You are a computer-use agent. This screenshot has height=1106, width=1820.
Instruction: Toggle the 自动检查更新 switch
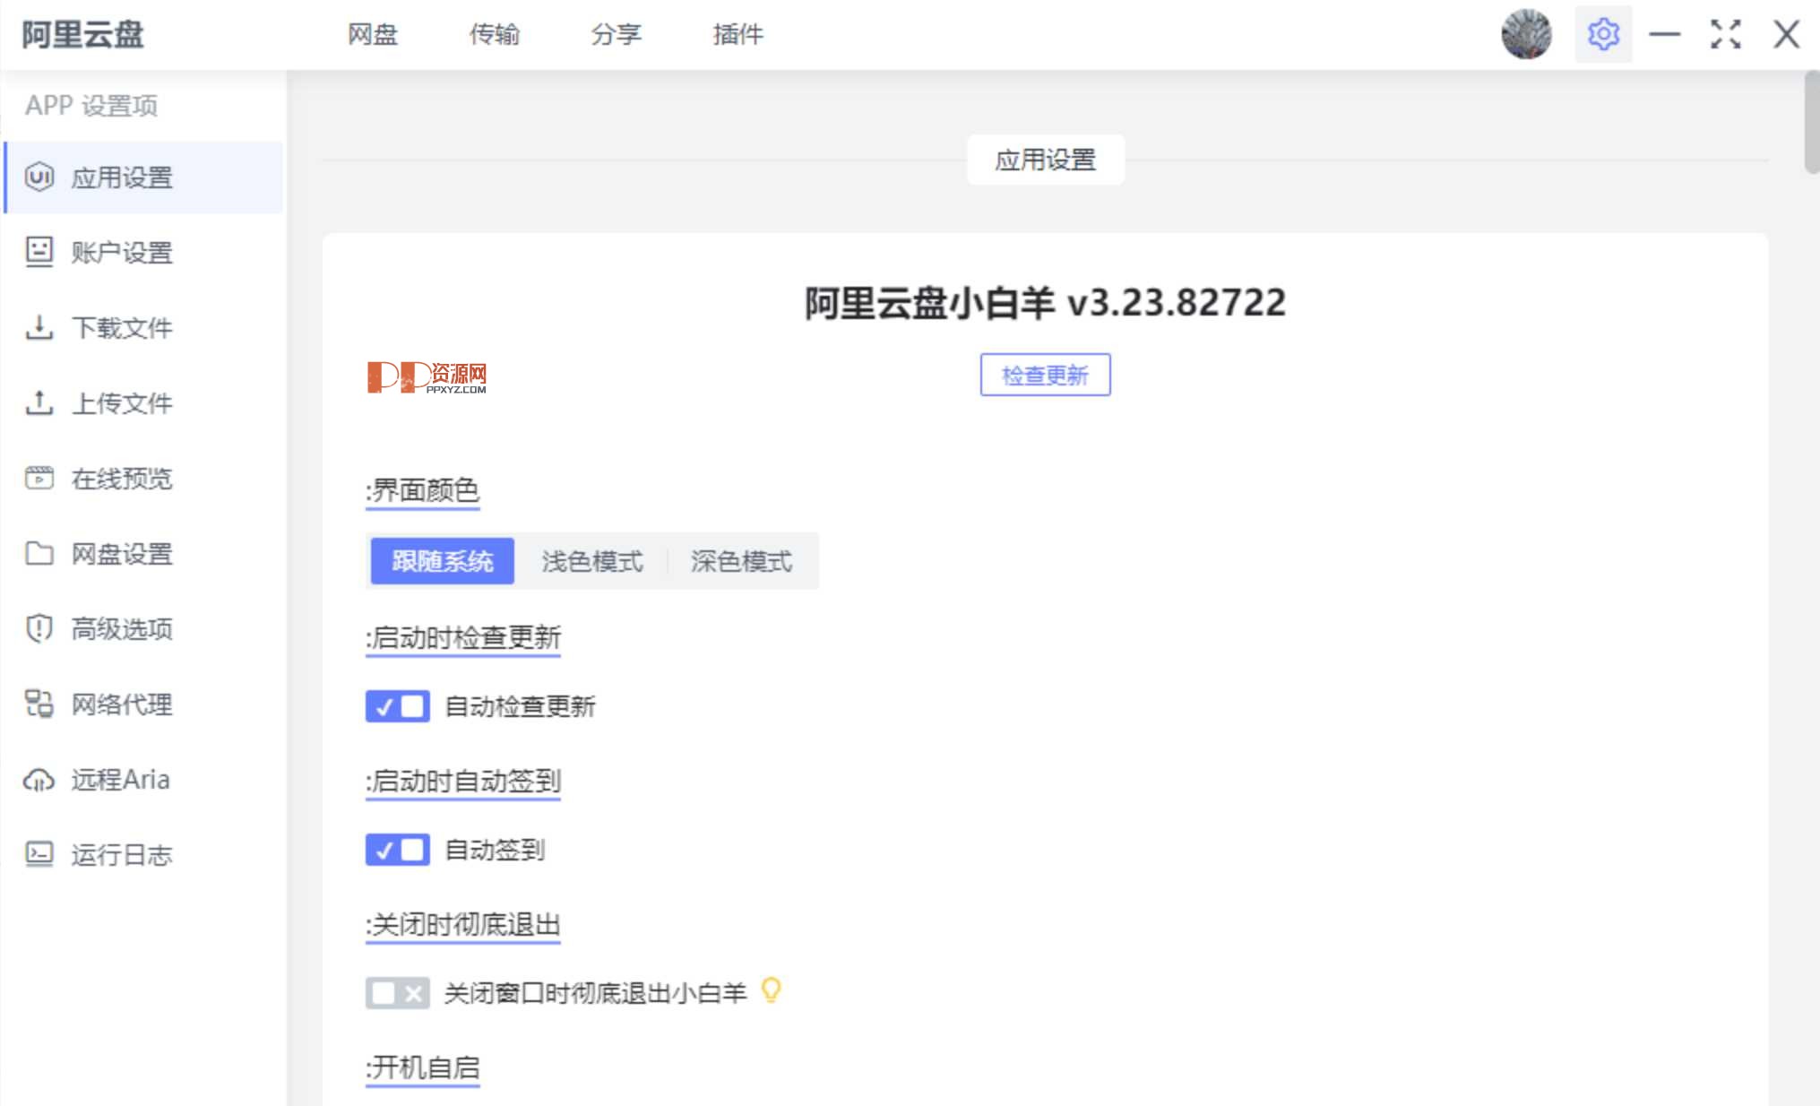[x=397, y=706]
